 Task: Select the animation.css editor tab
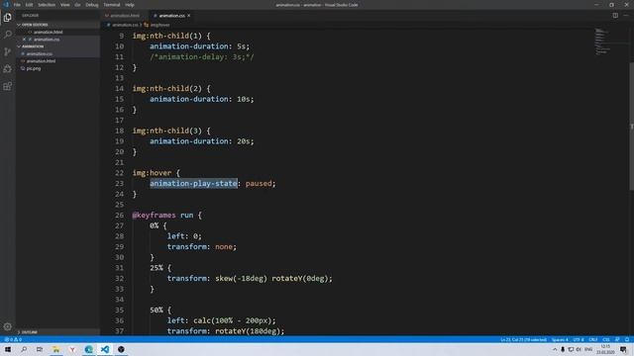[x=171, y=16]
